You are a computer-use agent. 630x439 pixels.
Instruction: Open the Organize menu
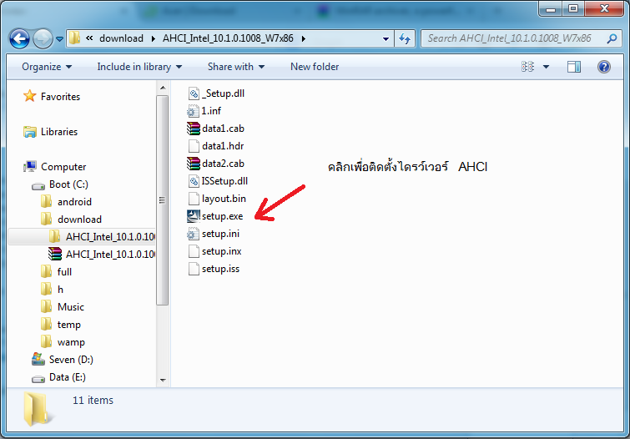[47, 67]
